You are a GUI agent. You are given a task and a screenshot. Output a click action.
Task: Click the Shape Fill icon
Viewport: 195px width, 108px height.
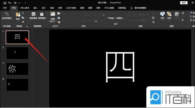(x=183, y=13)
